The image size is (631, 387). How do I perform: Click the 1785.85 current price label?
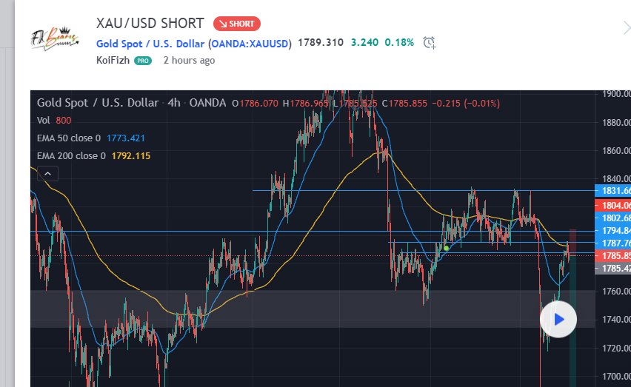tap(613, 255)
